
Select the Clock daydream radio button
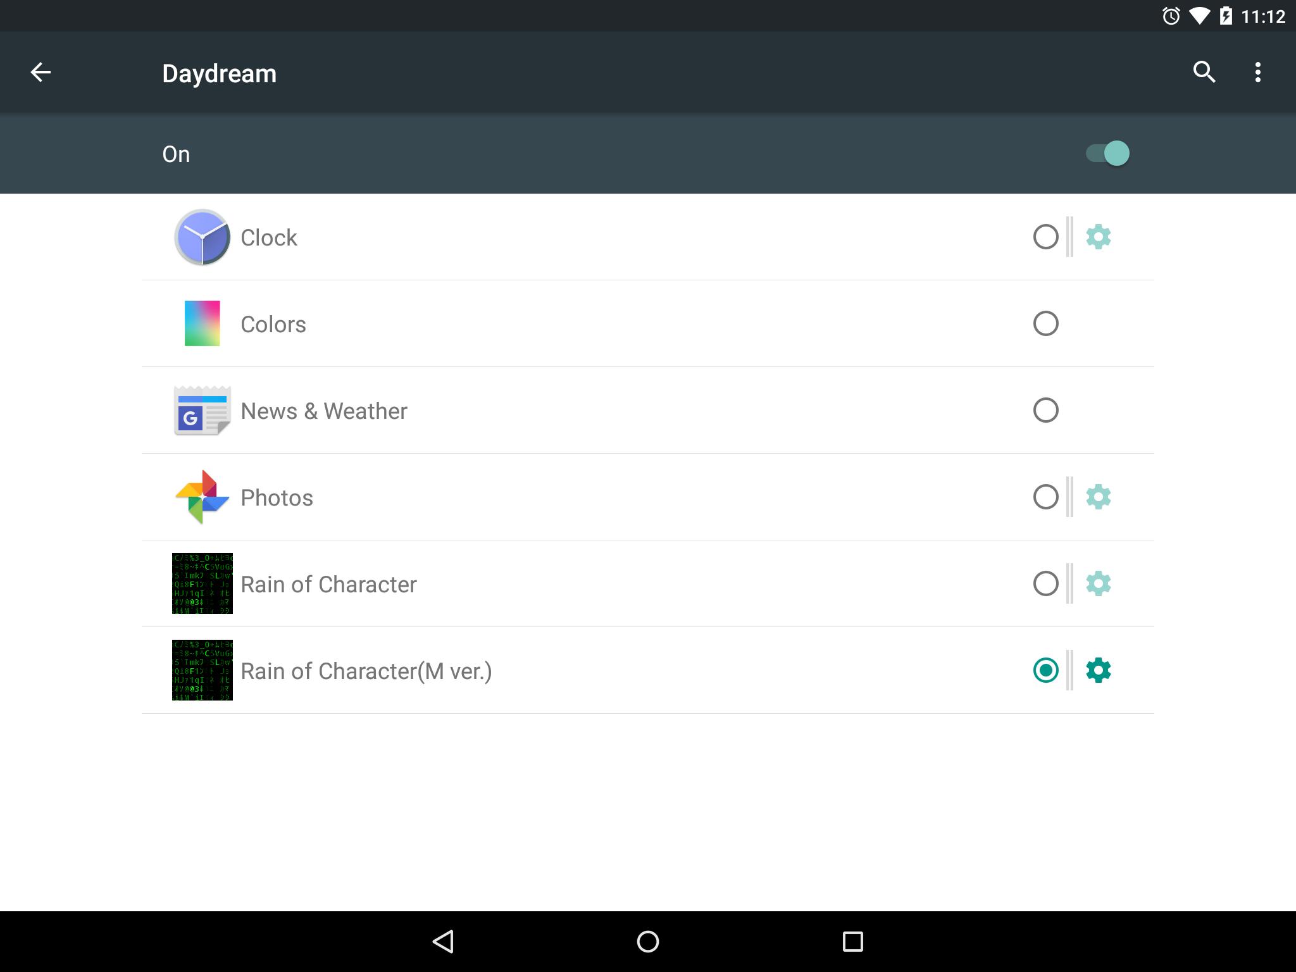coord(1045,237)
